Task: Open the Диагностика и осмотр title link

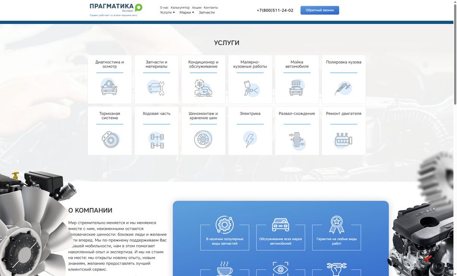Action: [x=109, y=64]
